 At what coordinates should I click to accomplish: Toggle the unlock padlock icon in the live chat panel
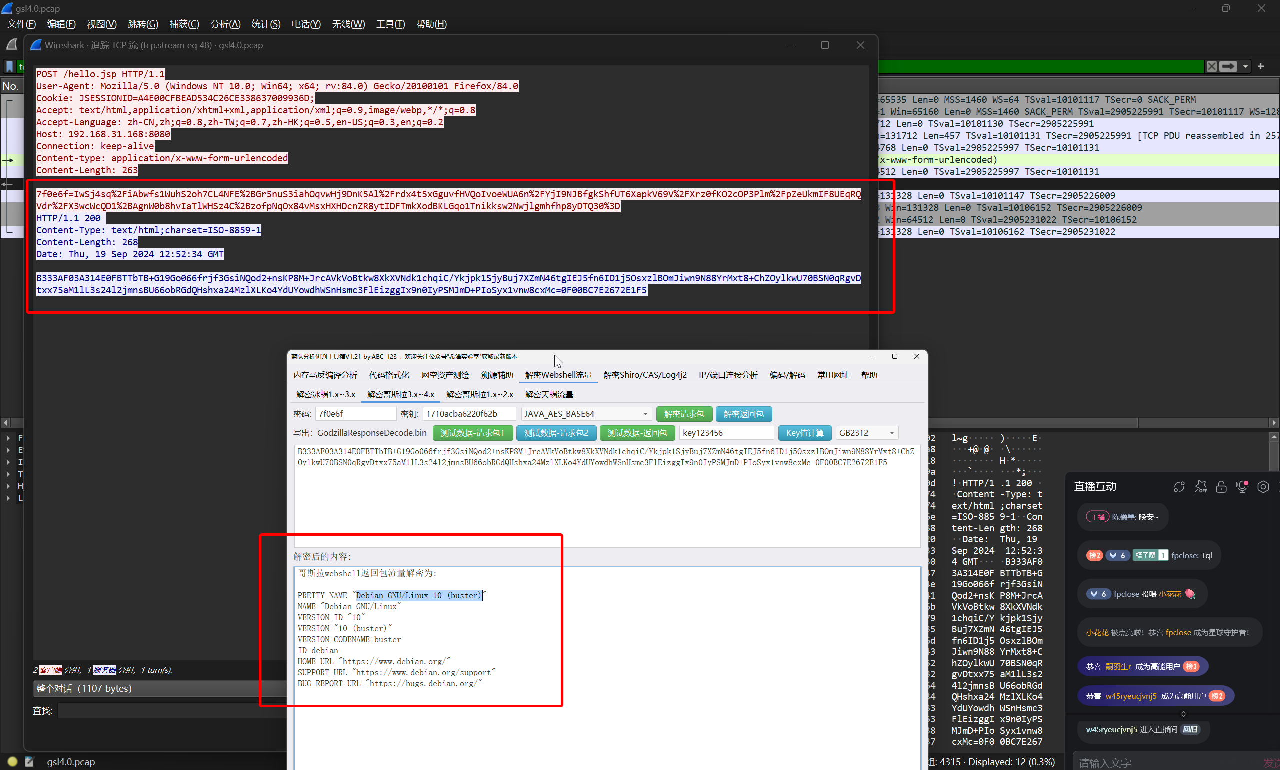(1221, 486)
